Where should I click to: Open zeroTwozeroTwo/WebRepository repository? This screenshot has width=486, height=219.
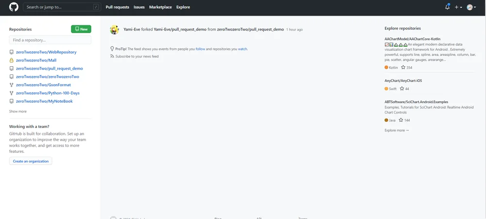[46, 52]
